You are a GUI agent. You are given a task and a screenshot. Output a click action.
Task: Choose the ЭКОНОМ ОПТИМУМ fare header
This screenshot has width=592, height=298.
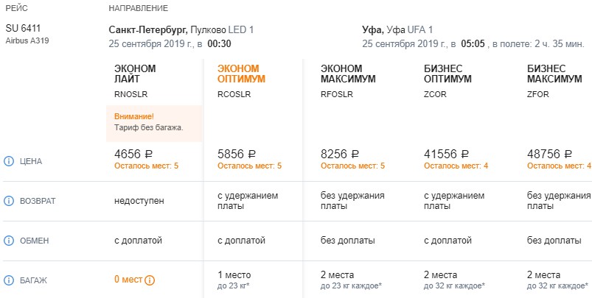tap(241, 74)
